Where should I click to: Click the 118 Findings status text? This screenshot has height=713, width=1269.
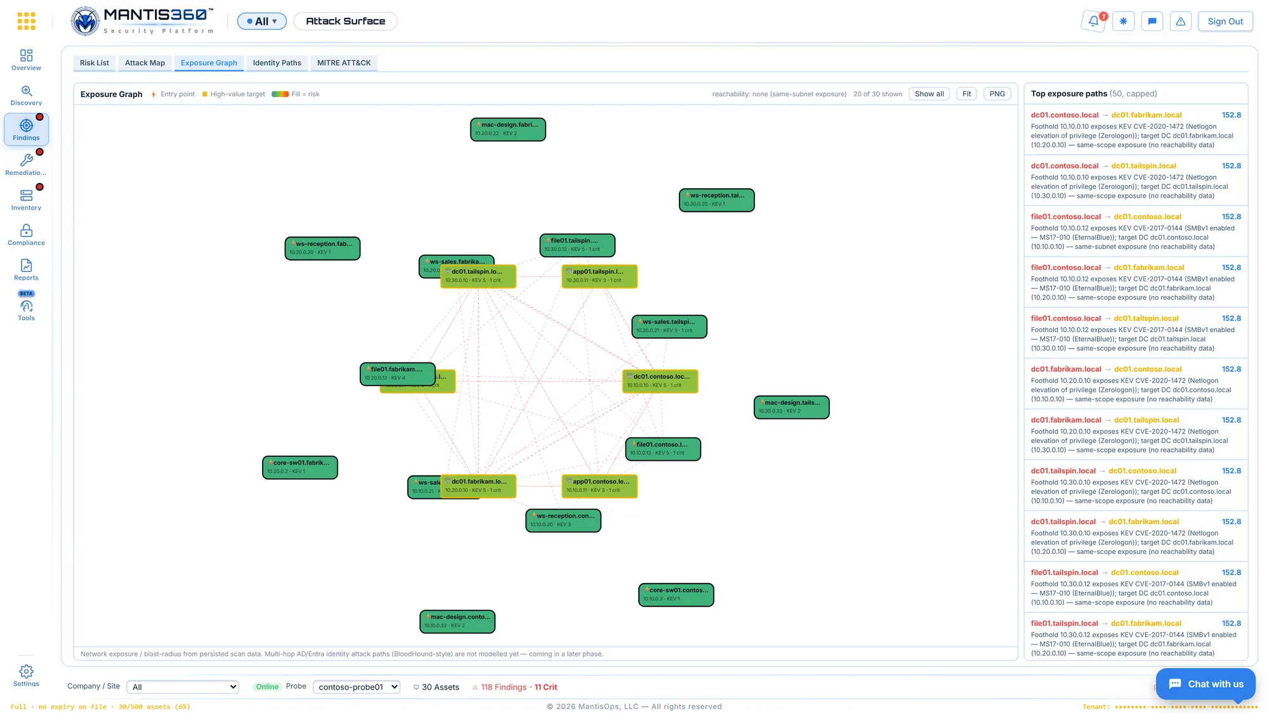click(x=504, y=687)
